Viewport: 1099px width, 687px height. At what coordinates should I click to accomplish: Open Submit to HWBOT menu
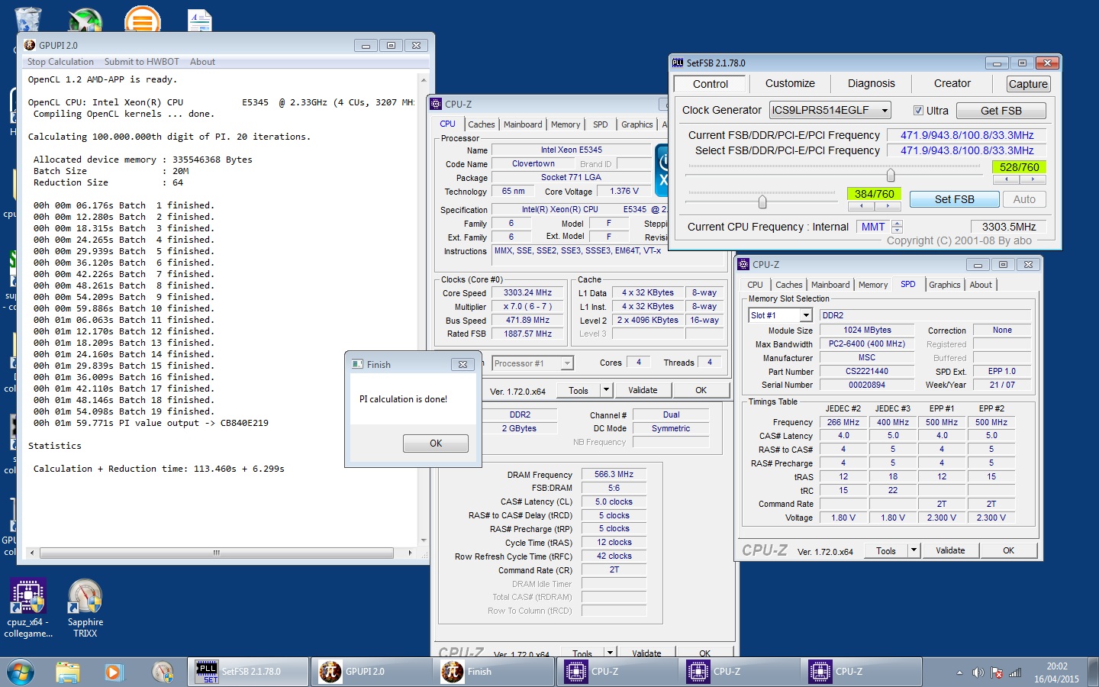[142, 62]
